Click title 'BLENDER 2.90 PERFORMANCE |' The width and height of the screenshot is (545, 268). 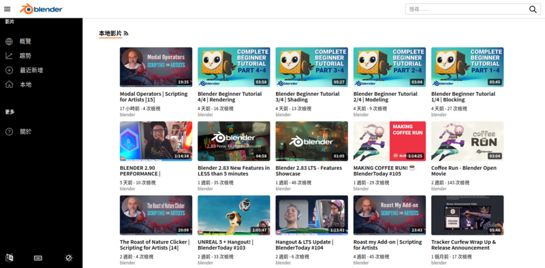[x=140, y=171]
